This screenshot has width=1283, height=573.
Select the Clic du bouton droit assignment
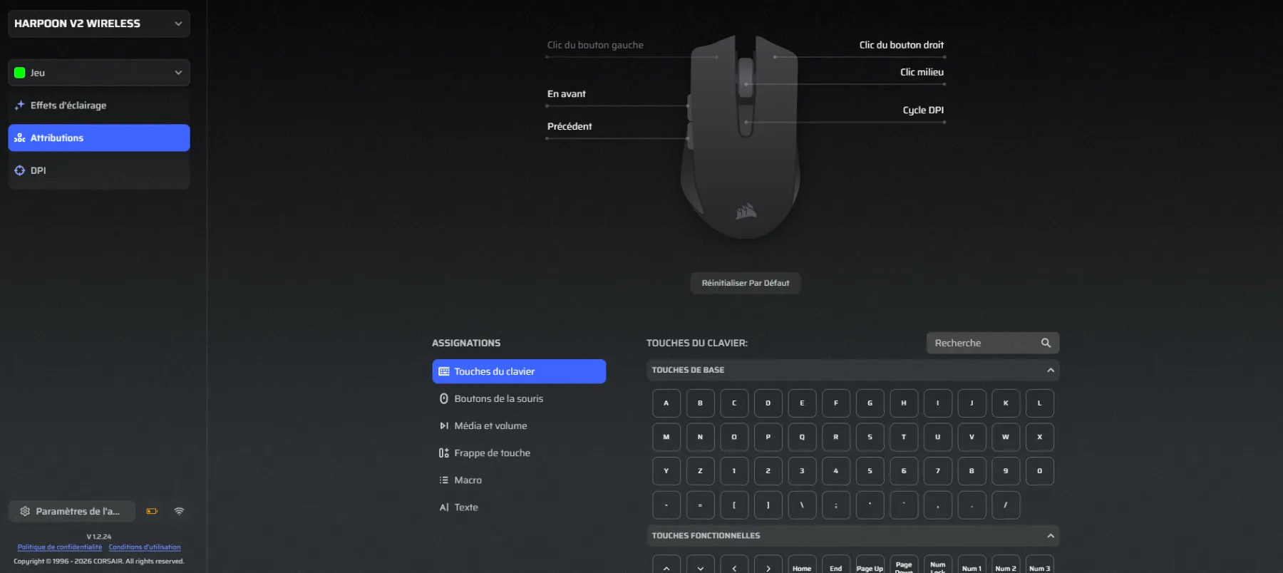pyautogui.click(x=901, y=45)
